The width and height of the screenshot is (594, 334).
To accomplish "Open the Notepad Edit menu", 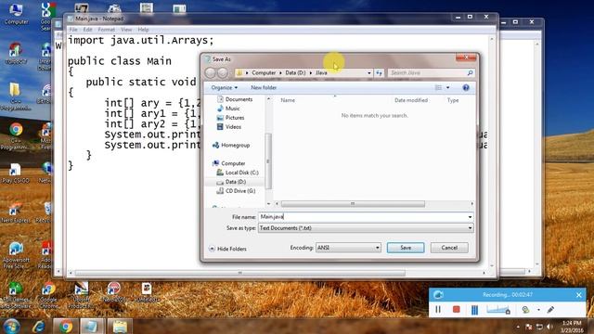I will click(87, 30).
